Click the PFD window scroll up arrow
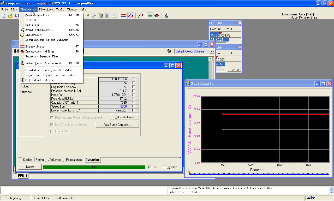 coord(211,59)
